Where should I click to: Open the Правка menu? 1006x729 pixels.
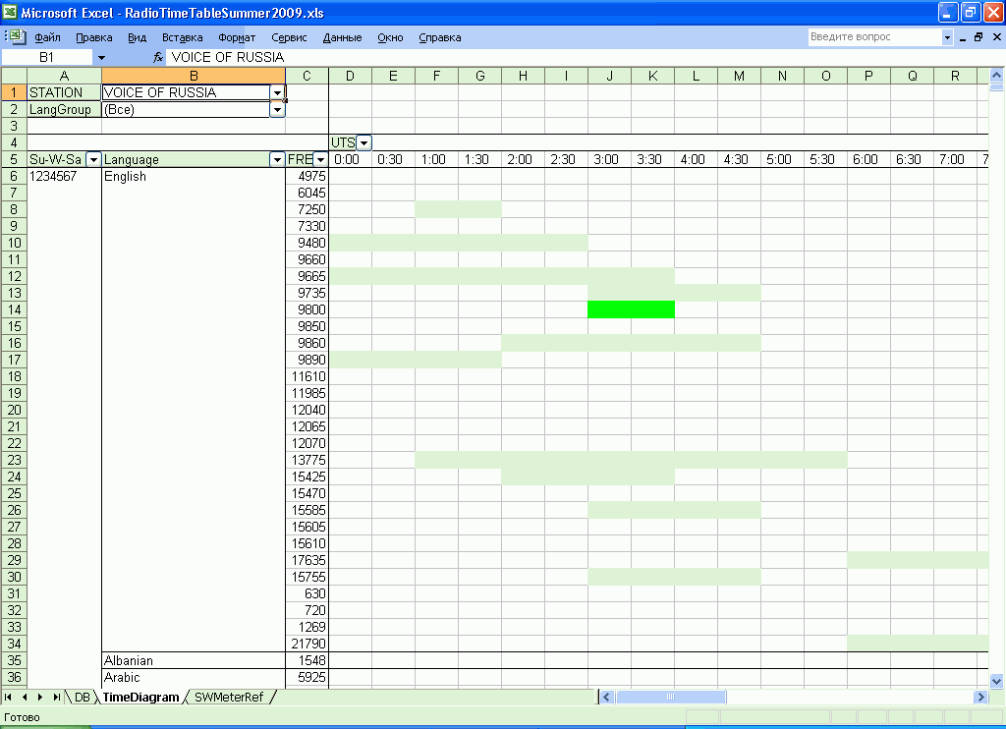coord(94,37)
